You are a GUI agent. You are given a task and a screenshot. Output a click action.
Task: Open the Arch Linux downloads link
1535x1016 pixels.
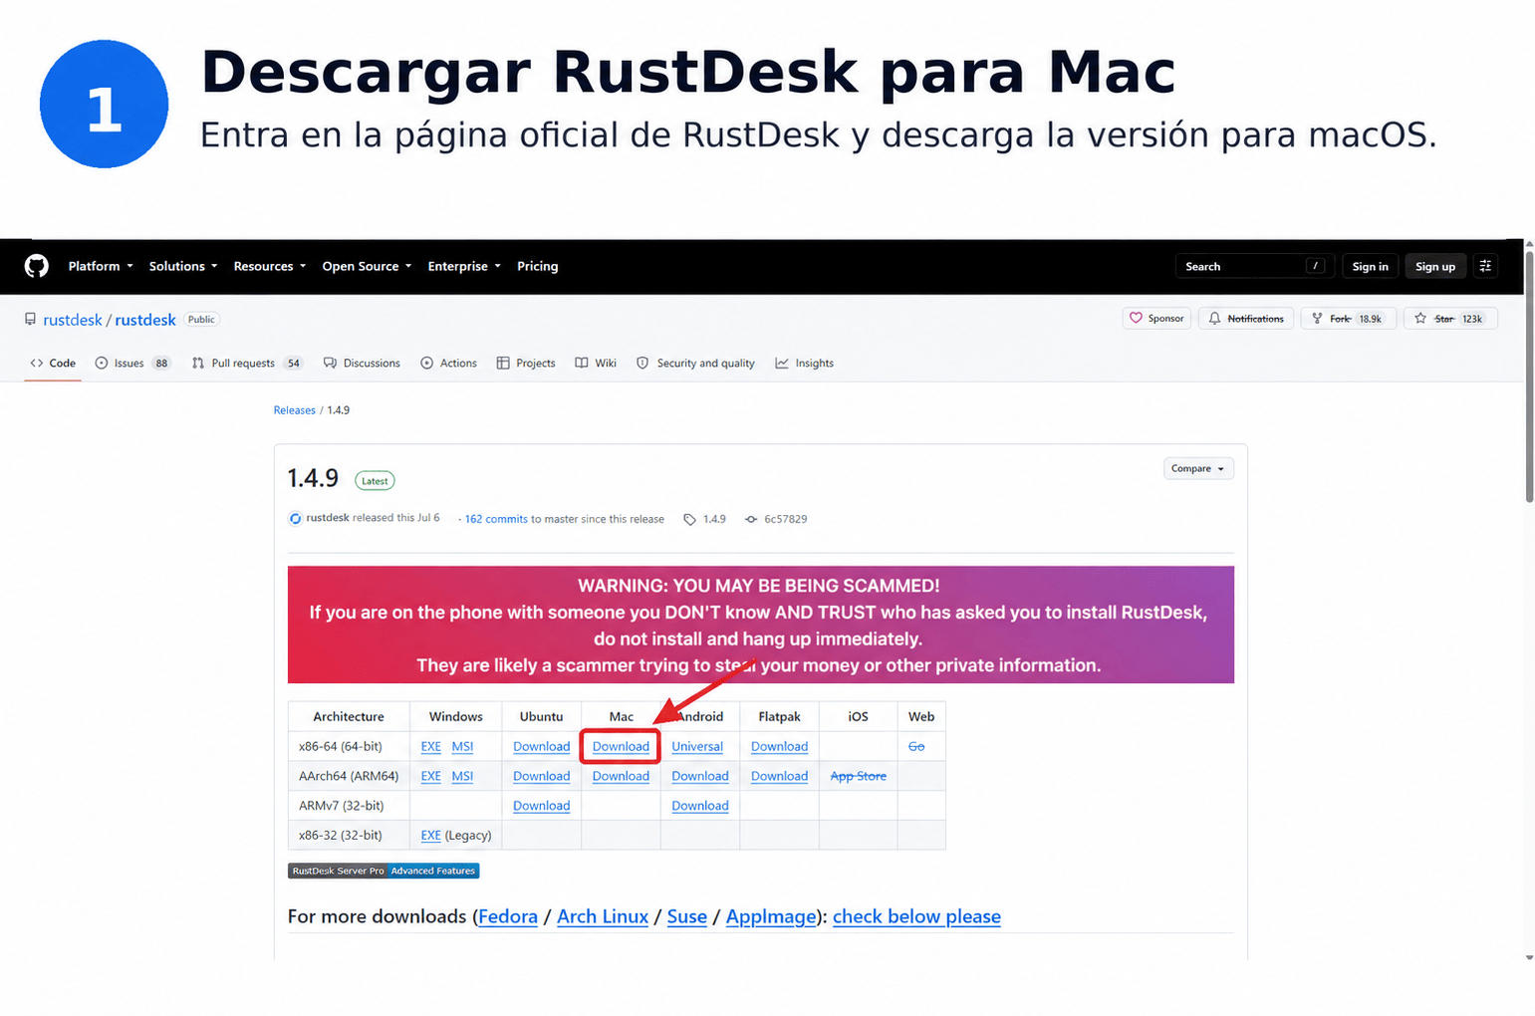coord(603,916)
